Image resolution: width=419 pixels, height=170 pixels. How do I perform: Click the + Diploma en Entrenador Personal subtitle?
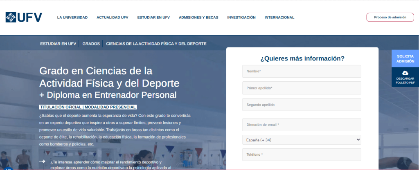(x=108, y=95)
